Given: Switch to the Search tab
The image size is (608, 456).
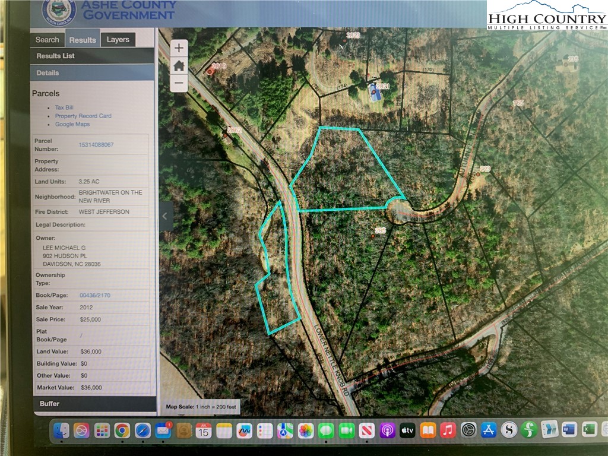Looking at the screenshot, I should 47,40.
